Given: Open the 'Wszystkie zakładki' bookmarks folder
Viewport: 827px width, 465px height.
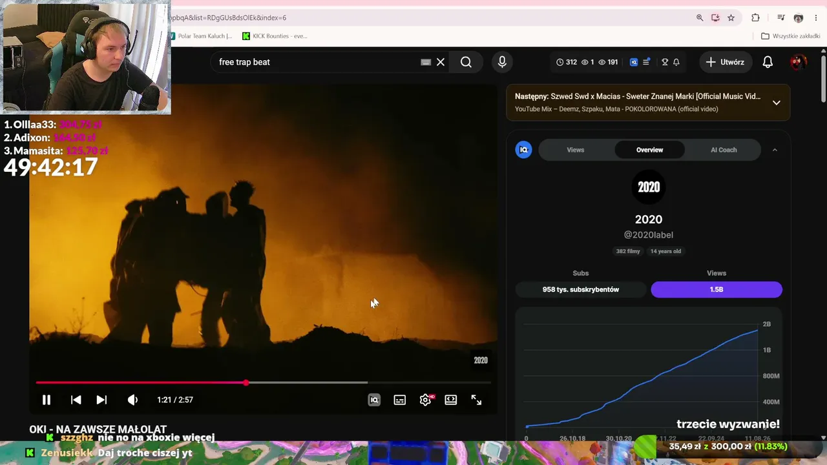Looking at the screenshot, I should (791, 36).
